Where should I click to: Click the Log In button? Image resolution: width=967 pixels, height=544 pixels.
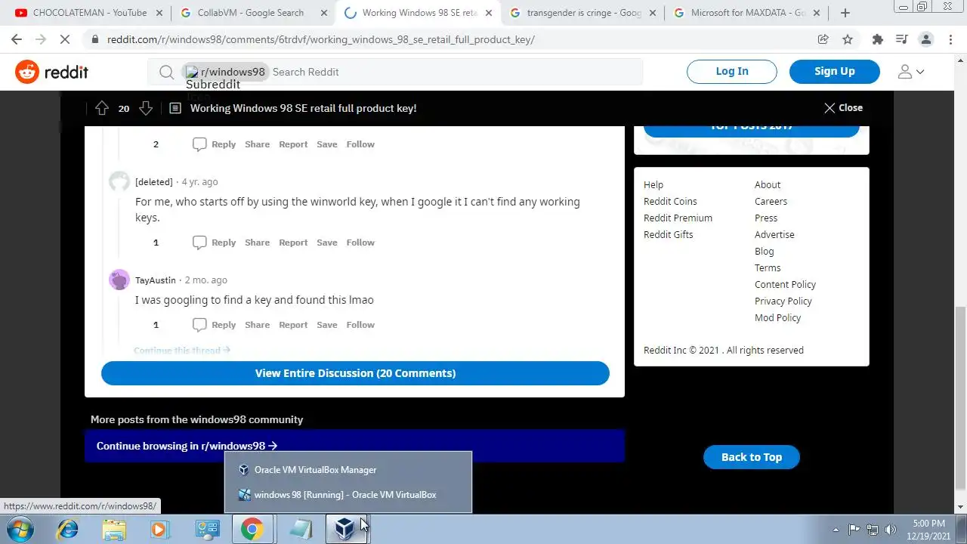coord(732,72)
